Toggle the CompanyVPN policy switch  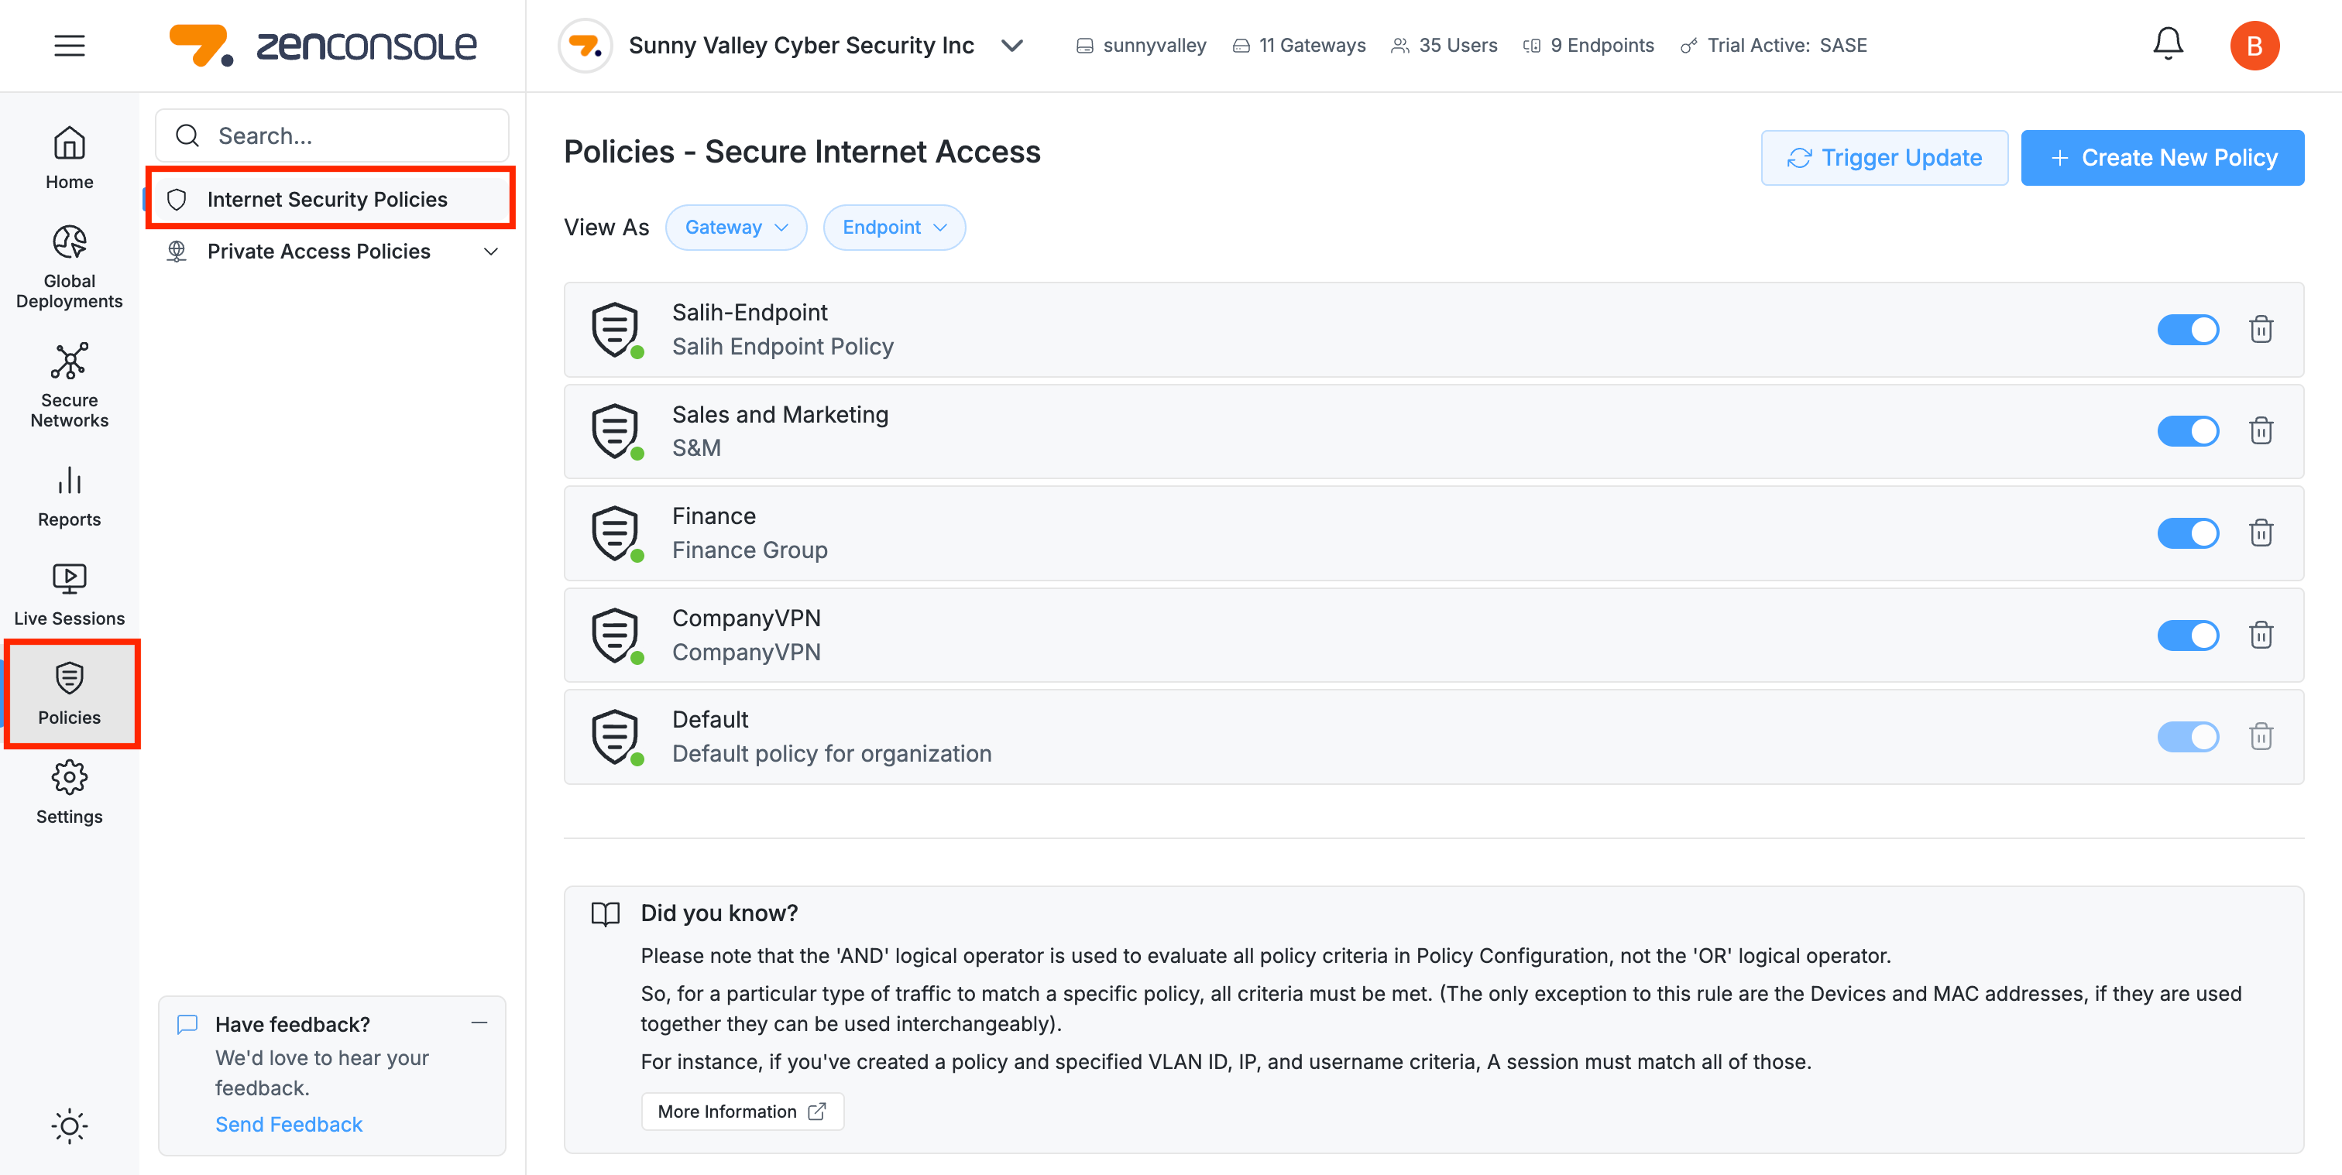2187,634
